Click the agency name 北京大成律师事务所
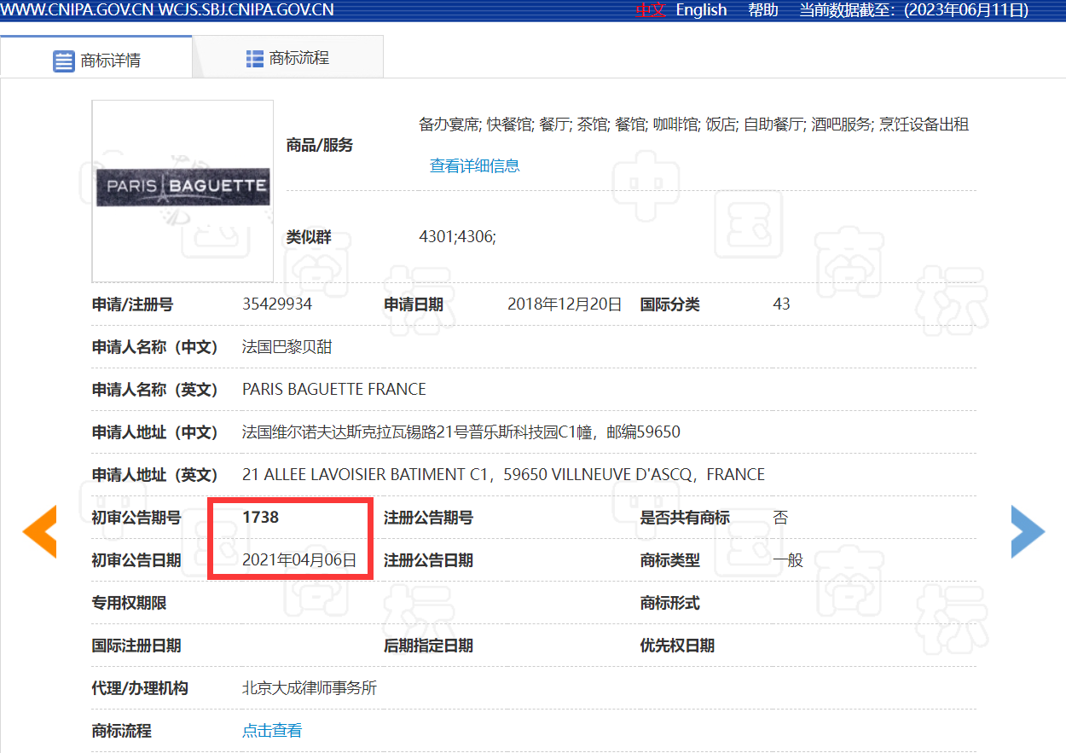The height and width of the screenshot is (753, 1066). point(310,688)
